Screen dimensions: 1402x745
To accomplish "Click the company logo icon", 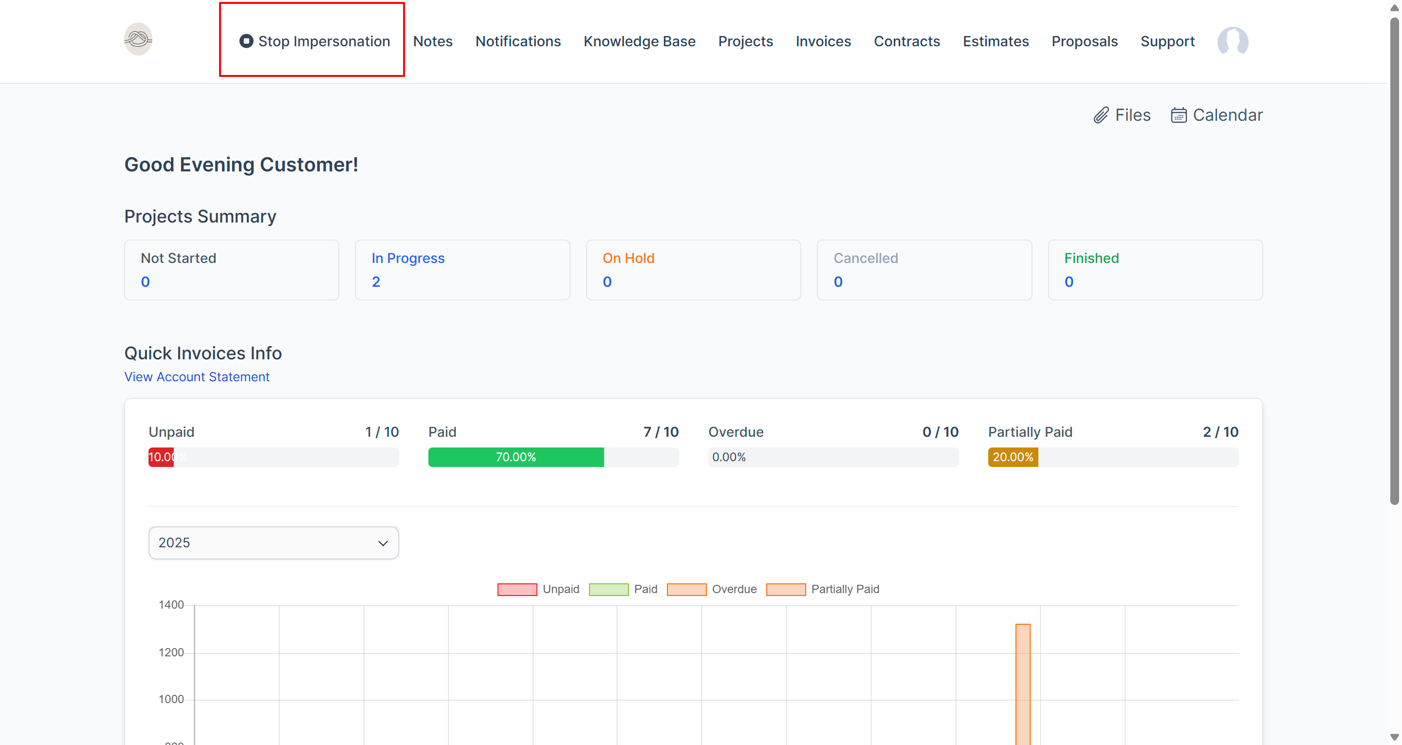I will coord(138,39).
